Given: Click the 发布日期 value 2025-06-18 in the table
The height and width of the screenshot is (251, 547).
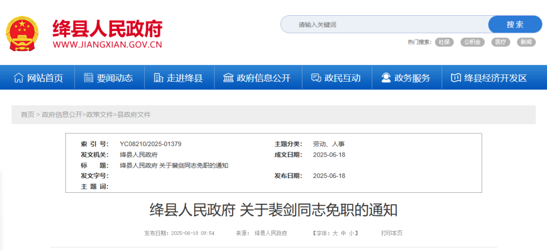Looking at the screenshot, I should 329,176.
